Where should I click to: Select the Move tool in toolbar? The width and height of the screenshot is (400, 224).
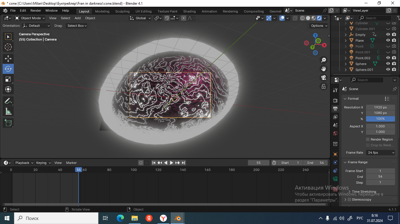(x=8, y=59)
